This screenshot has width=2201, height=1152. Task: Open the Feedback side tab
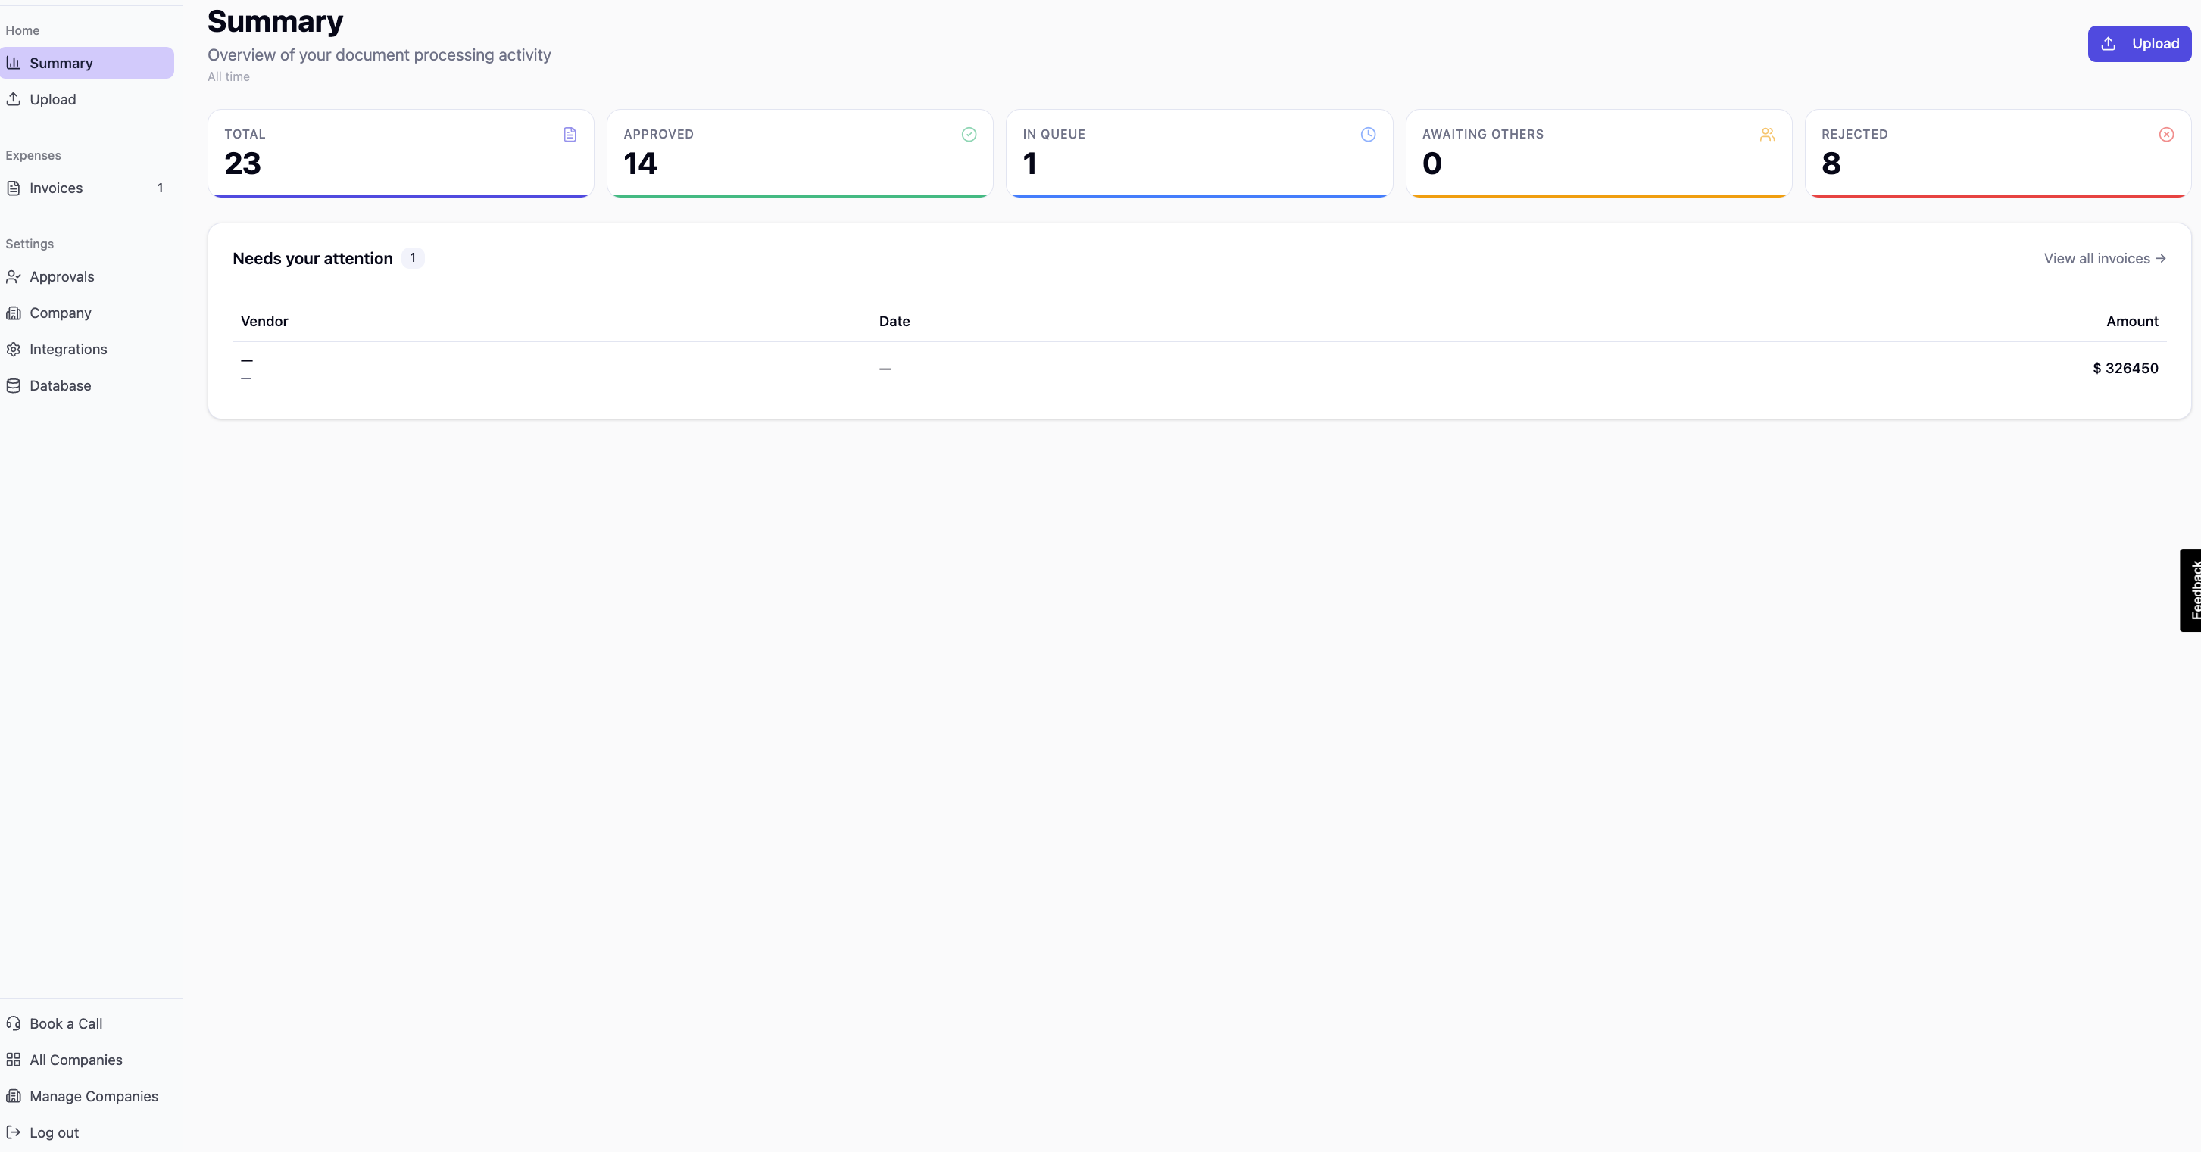2190,590
